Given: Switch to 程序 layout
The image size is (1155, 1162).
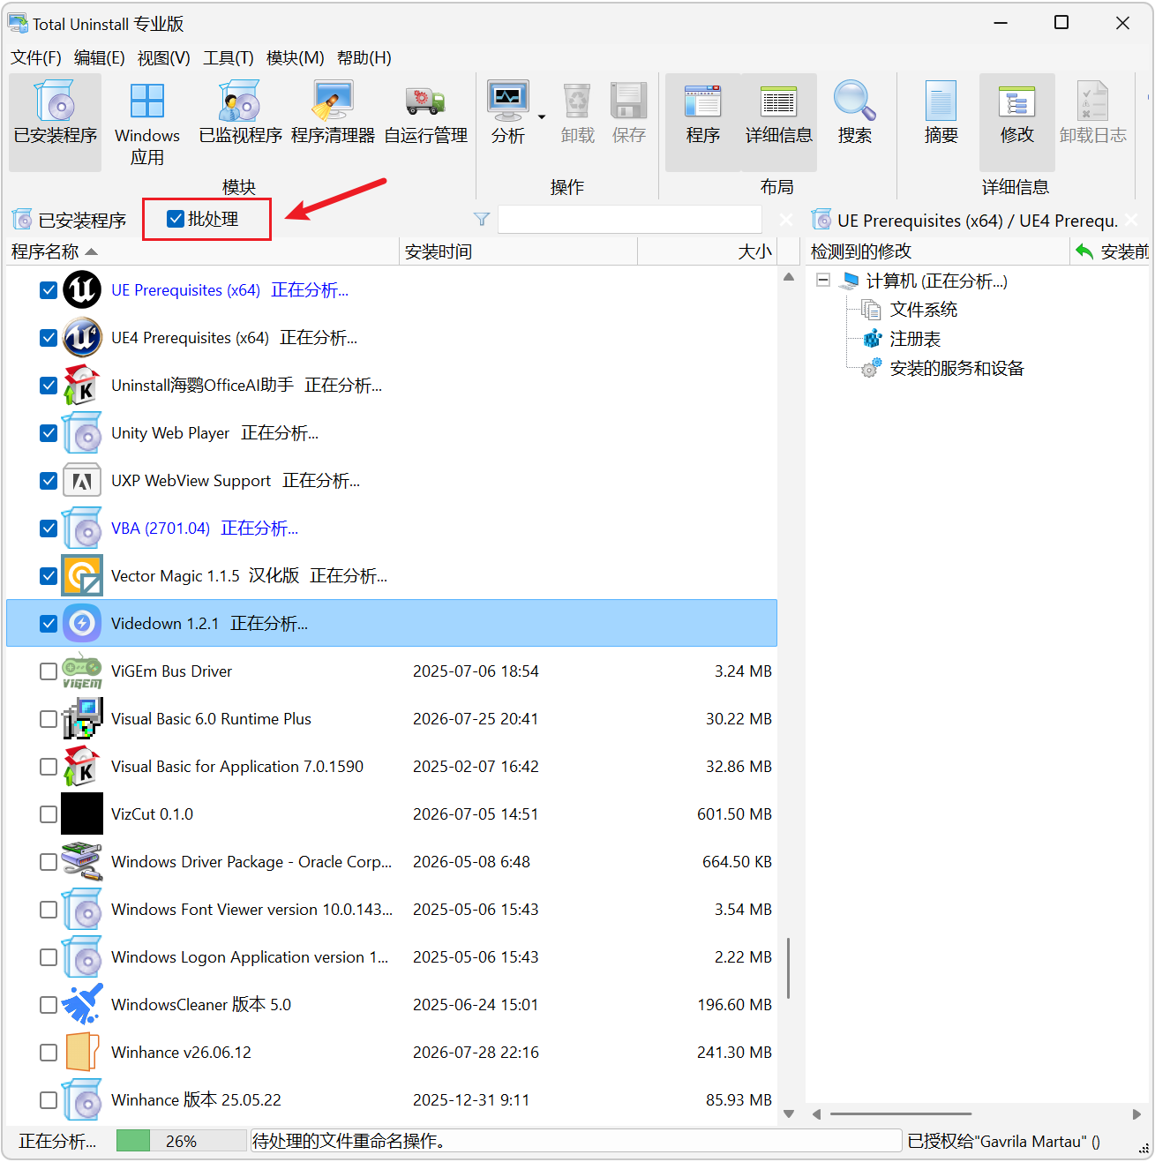Looking at the screenshot, I should coord(702,122).
